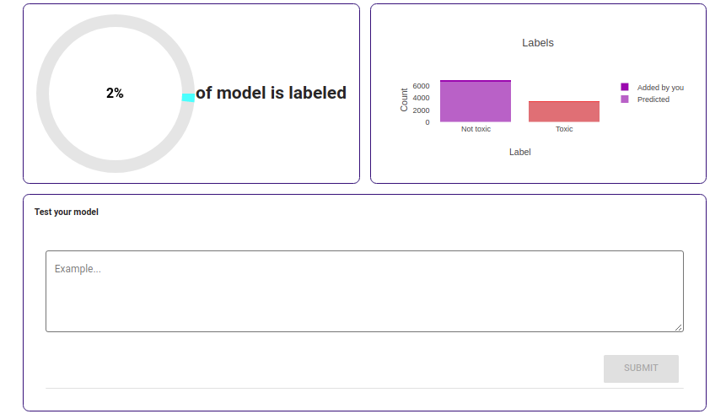This screenshot has height=414, width=726.
Task: Click the 'Not toxic' axis label
Action: pyautogui.click(x=476, y=129)
